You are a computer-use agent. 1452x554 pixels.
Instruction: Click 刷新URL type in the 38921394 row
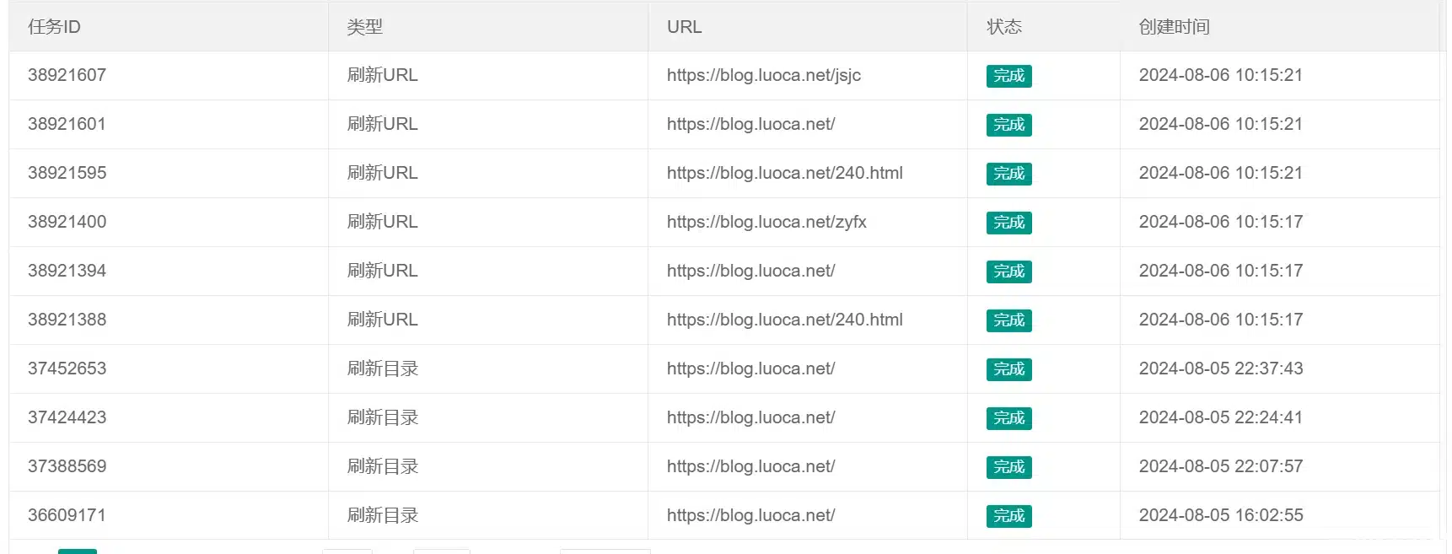(x=382, y=271)
